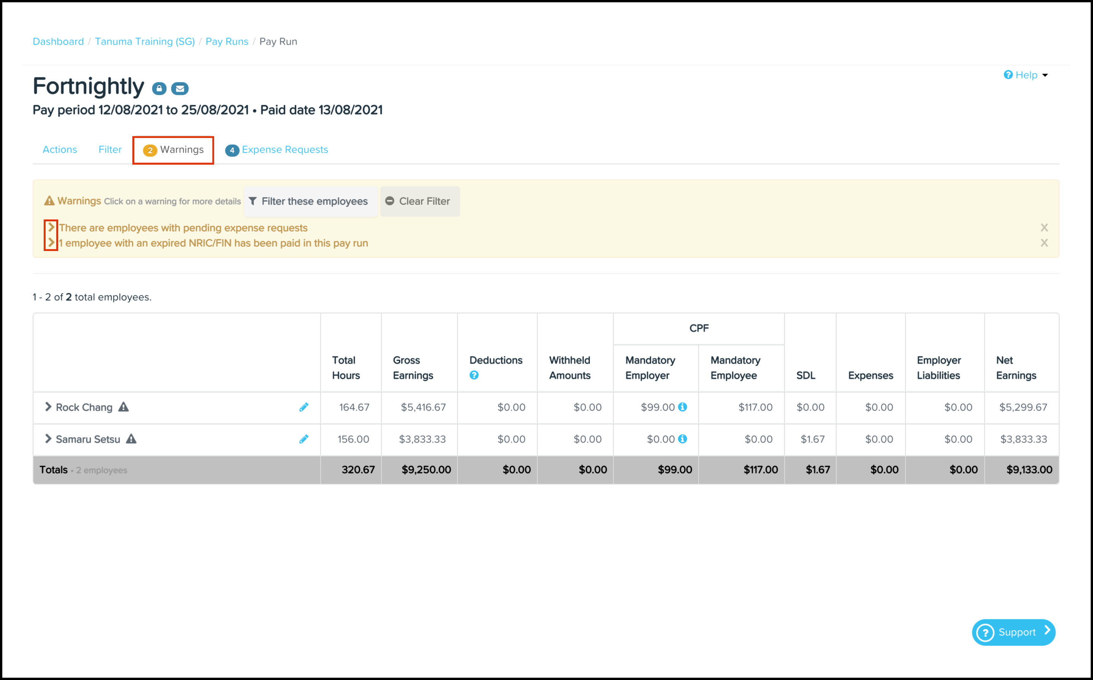1093x680 pixels.
Task: Click the info icon beside $99.00 Mandatory Employer
Action: (683, 407)
